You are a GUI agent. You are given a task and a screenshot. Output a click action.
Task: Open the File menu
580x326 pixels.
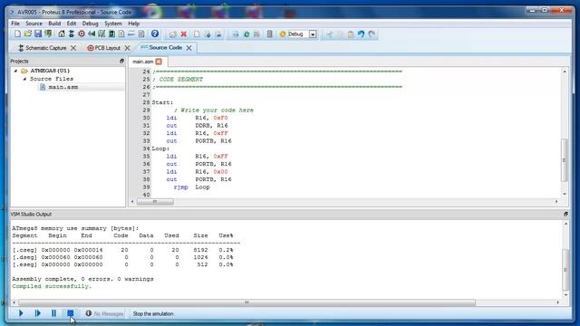tap(15, 24)
